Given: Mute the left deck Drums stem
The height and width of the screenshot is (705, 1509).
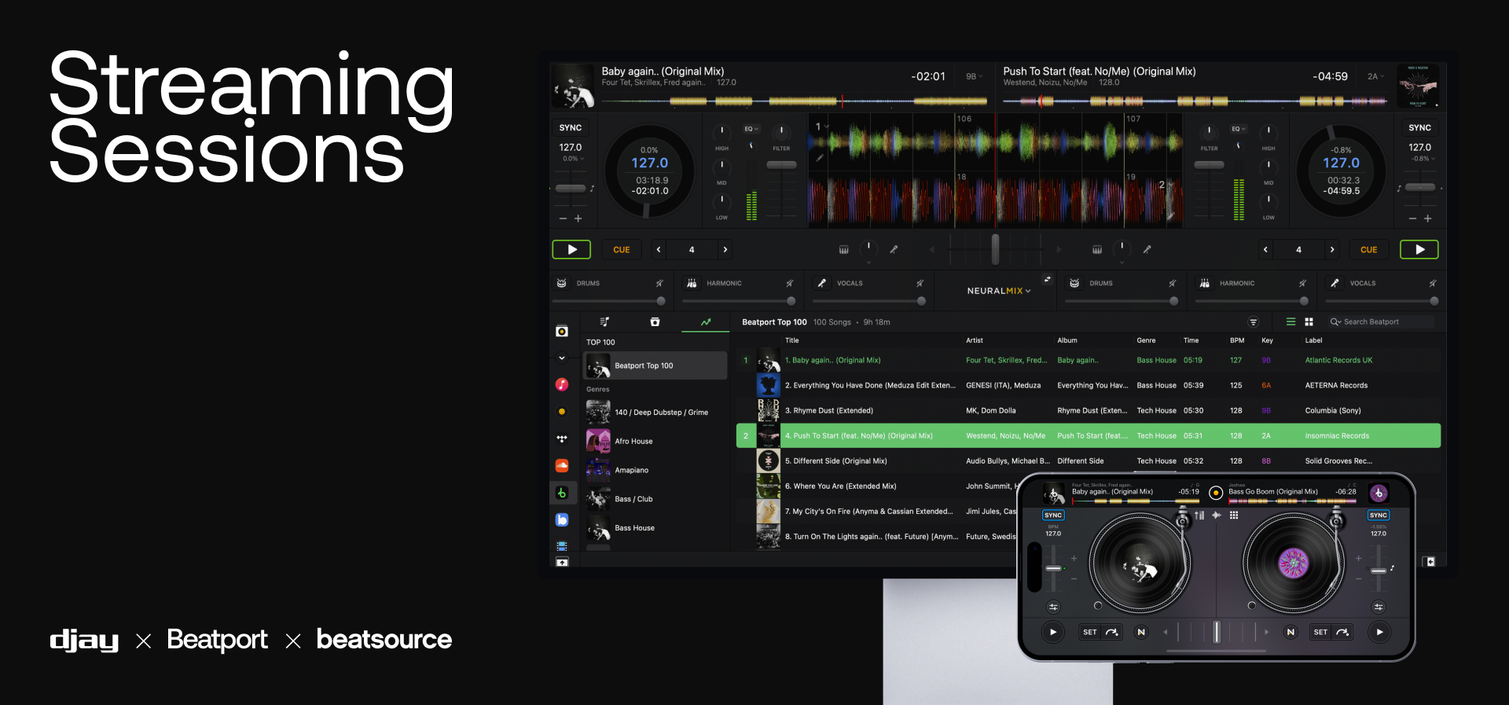Looking at the screenshot, I should (x=659, y=283).
